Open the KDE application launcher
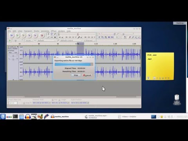188x141 pixels. click(3, 116)
